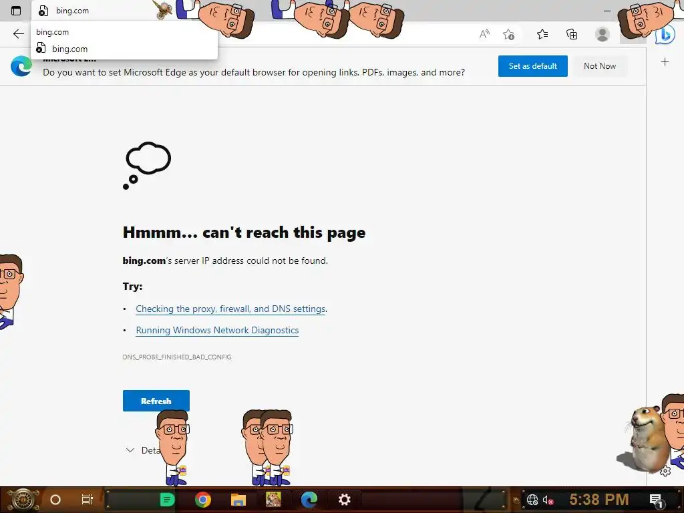Select bing.com suggestion in dropdown
Image resolution: width=684 pixels, height=513 pixels.
124,49
